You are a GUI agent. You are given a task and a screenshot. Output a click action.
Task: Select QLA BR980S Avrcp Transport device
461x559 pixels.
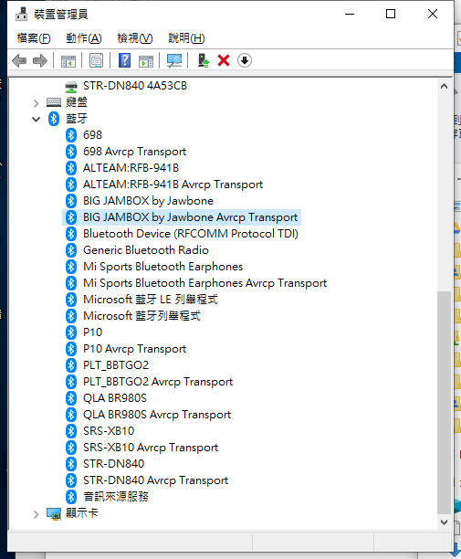tap(157, 415)
